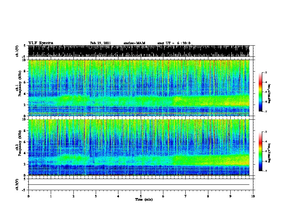Click the ch.1 spectrogram emission band near 7 min
The width and height of the screenshot is (285, 220).
[x=185, y=101]
